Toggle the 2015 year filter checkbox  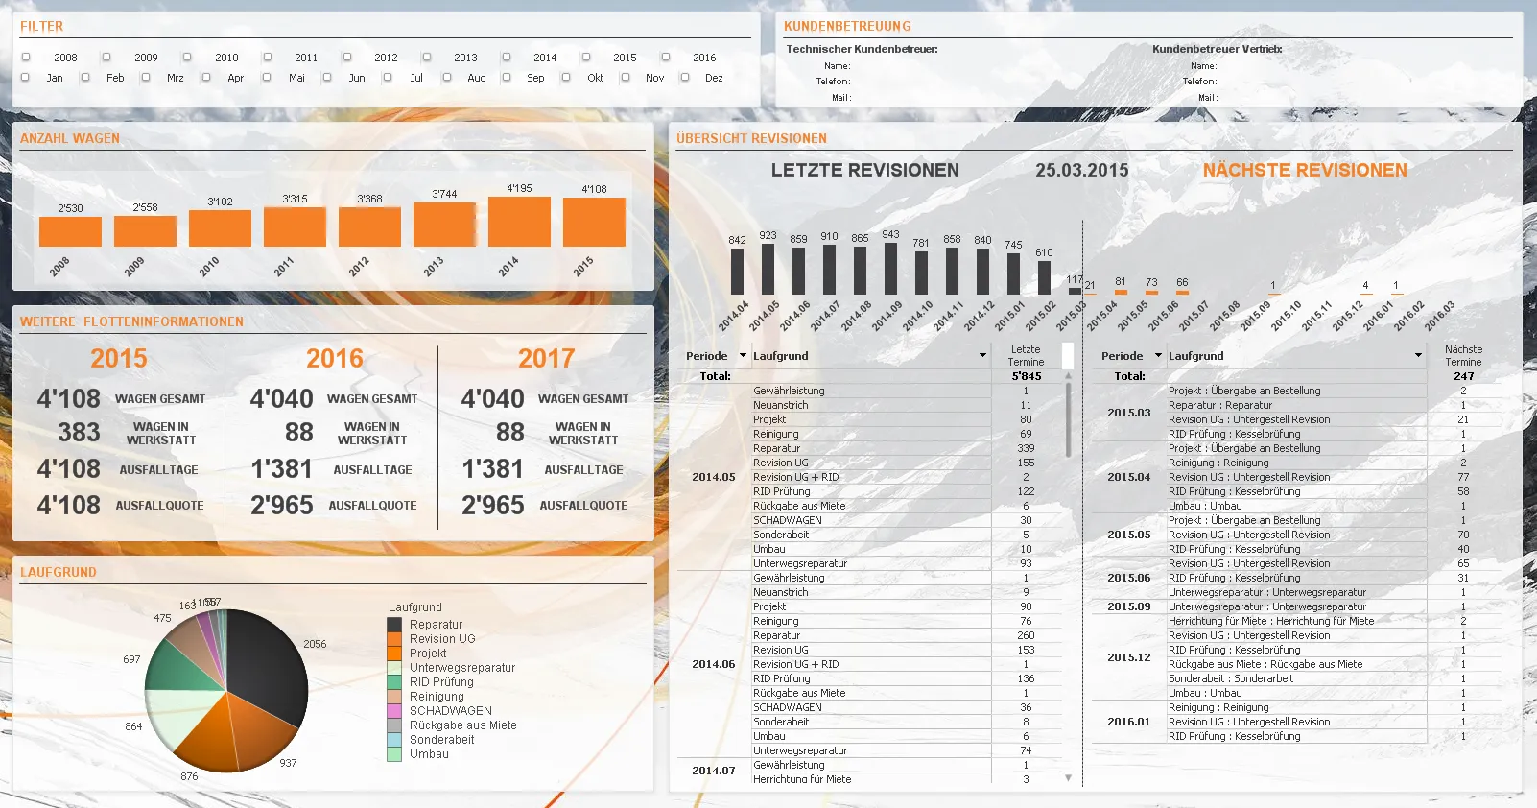(585, 58)
